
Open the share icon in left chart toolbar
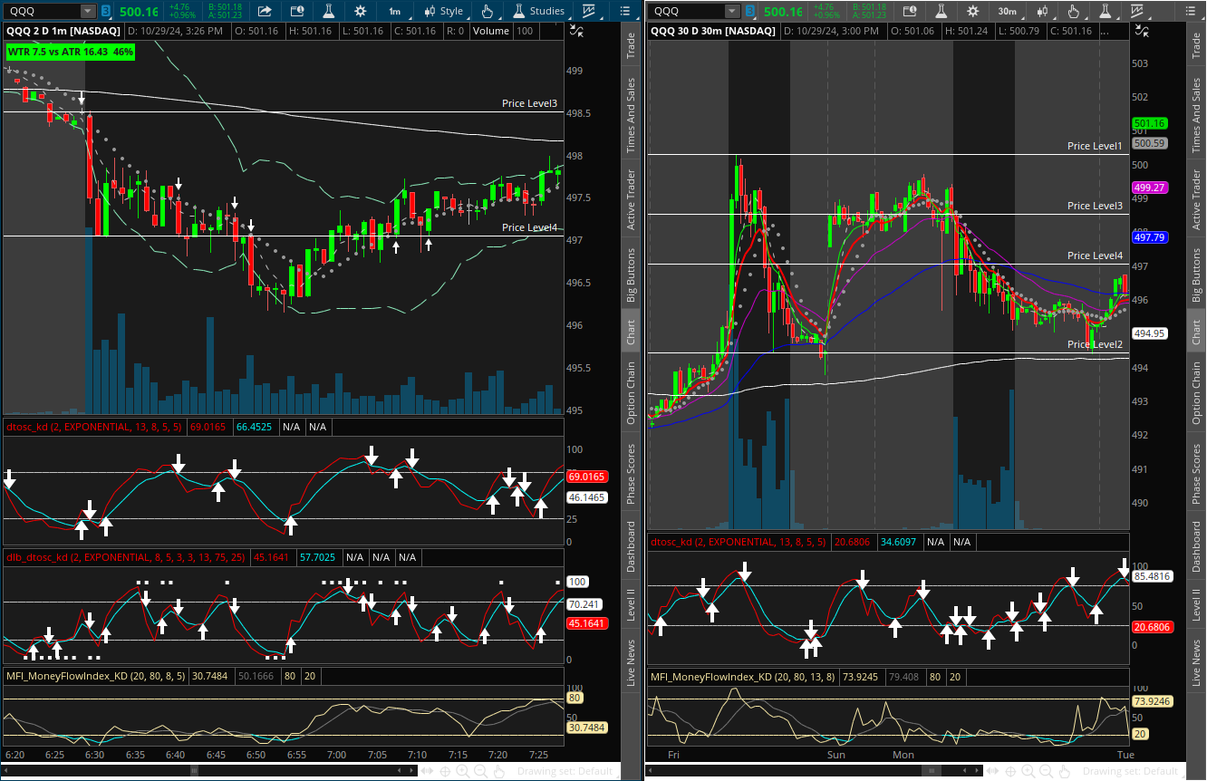[265, 11]
